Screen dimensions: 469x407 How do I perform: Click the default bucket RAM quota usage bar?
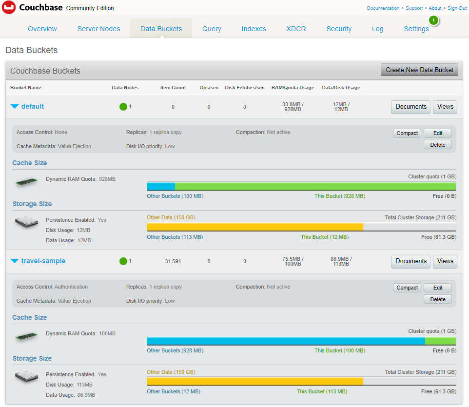tap(301, 187)
